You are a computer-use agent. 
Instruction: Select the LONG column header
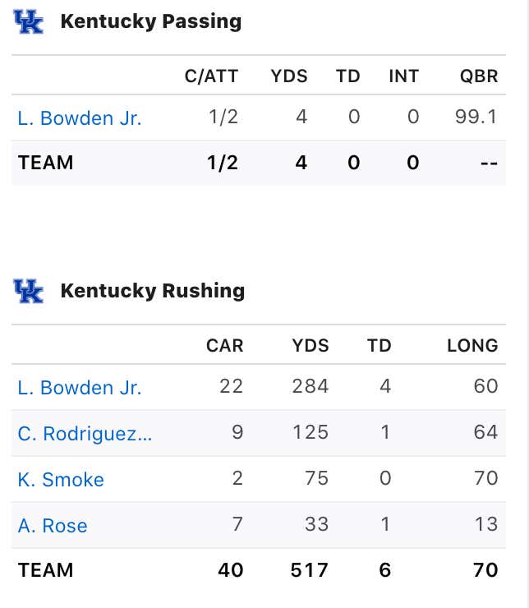[472, 345]
